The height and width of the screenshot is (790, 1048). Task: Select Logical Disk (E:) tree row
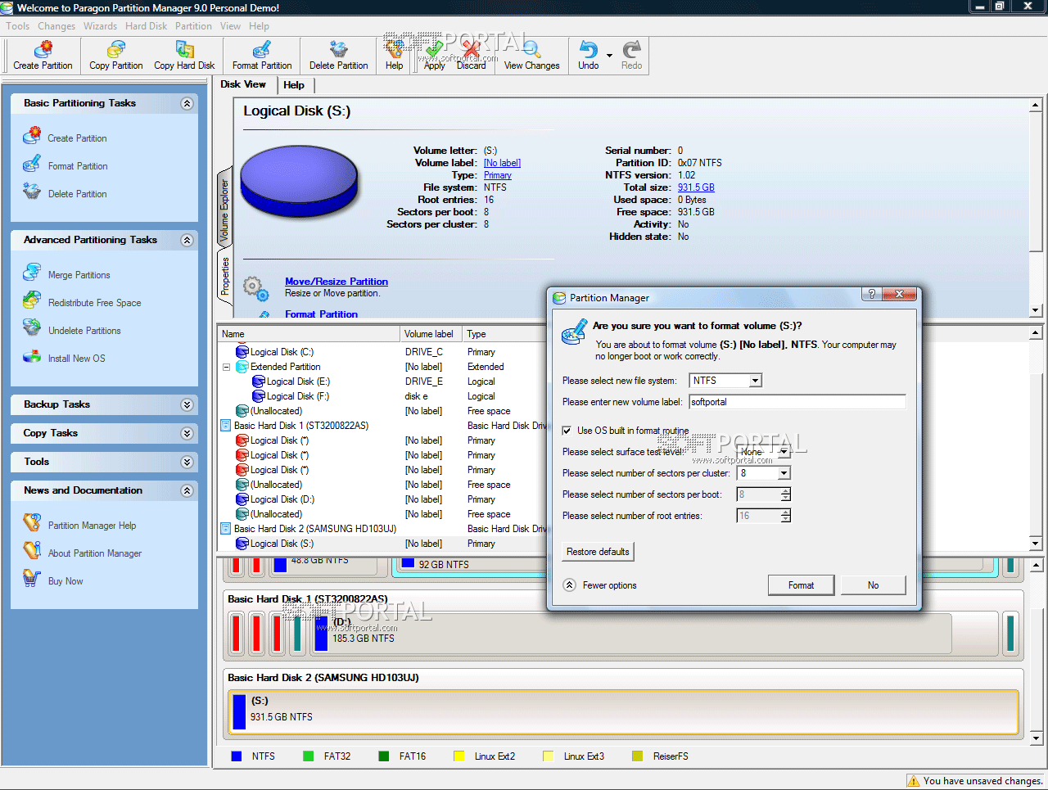pyautogui.click(x=298, y=381)
